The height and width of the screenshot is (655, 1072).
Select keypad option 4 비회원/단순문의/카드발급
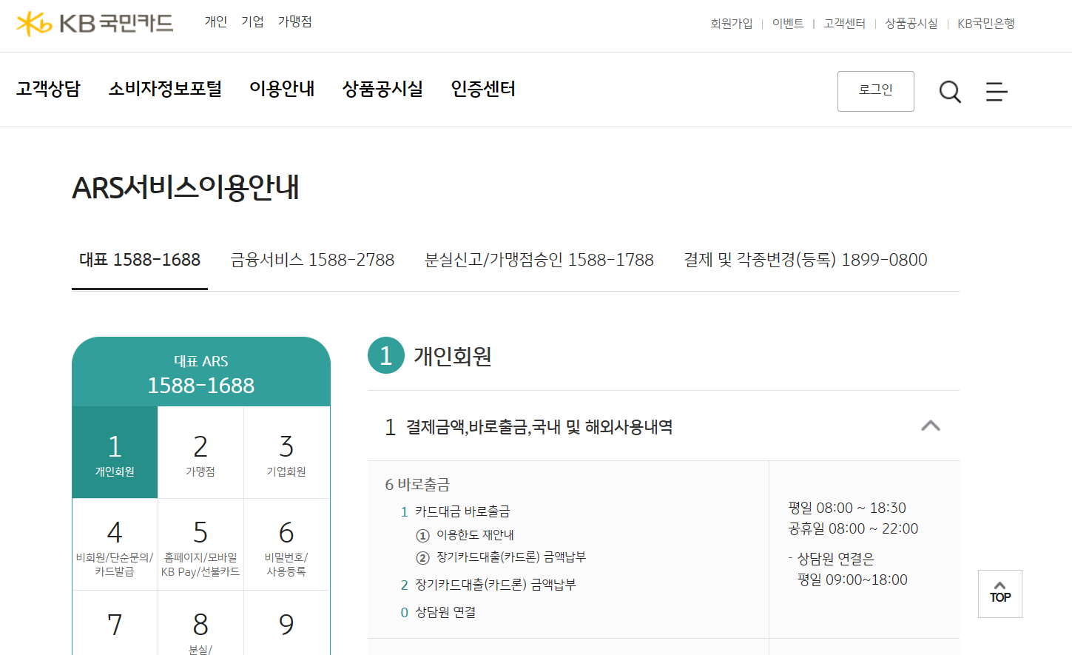(115, 544)
